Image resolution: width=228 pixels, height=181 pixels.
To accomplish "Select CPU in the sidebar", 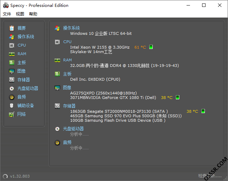I will click(22, 45).
